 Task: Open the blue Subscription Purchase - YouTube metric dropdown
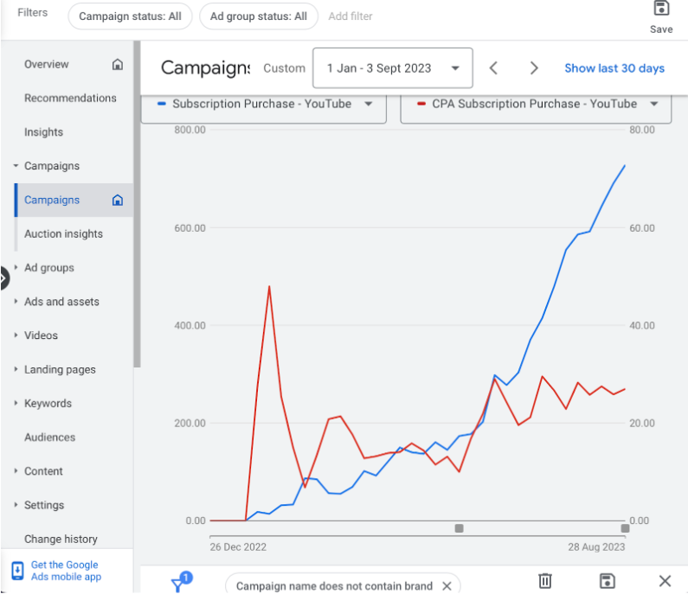coord(263,105)
